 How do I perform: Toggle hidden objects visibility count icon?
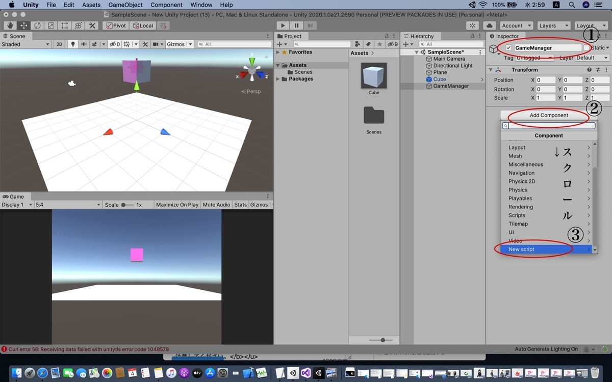coord(115,44)
